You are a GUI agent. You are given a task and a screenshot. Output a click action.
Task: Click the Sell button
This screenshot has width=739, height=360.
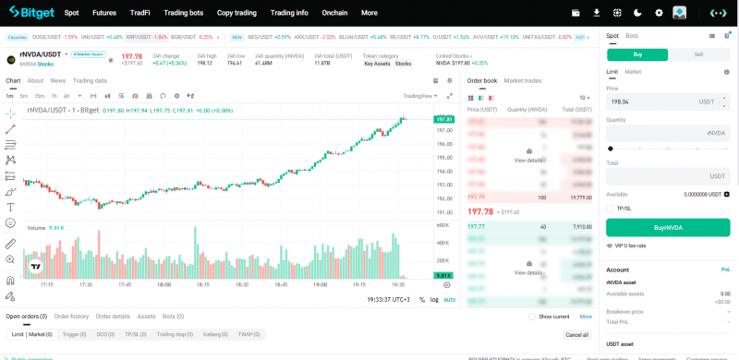pyautogui.click(x=699, y=54)
